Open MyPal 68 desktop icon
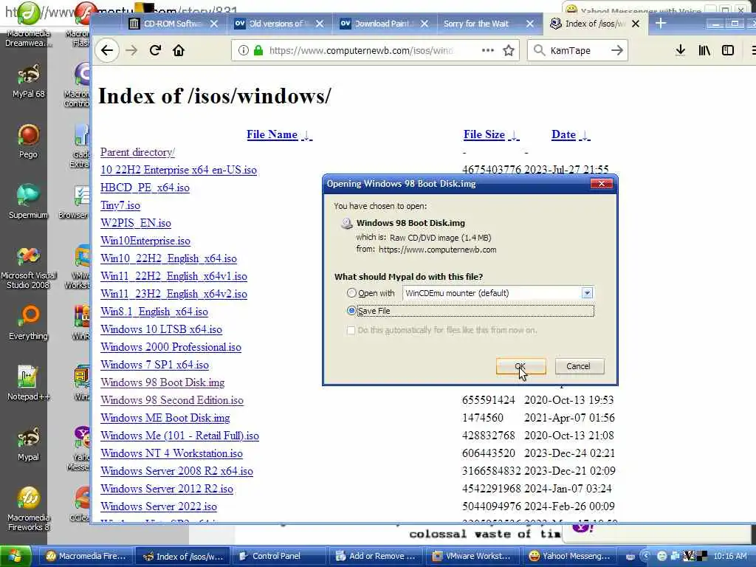Screen dimensions: 756x567 (x=29, y=81)
